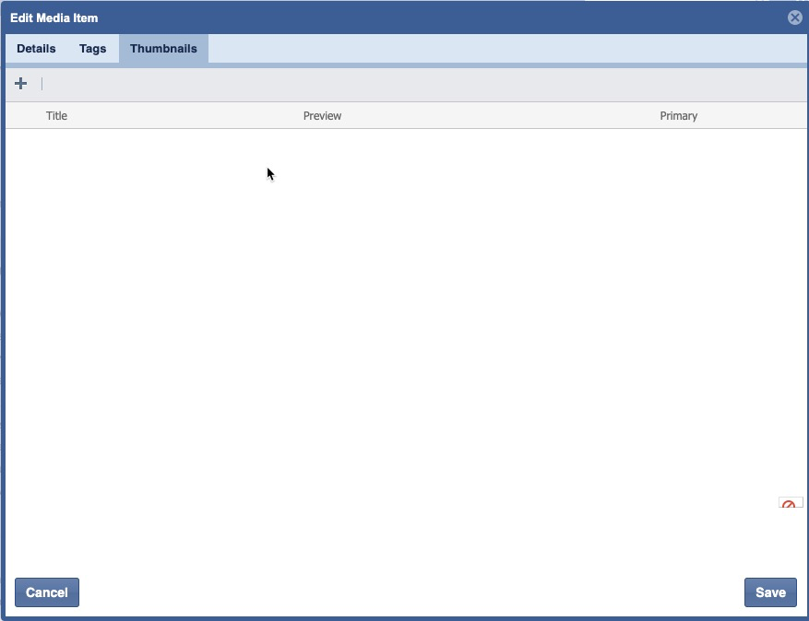Click footer space between Cancel and Save
The width and height of the screenshot is (809, 621).
pyautogui.click(x=406, y=592)
